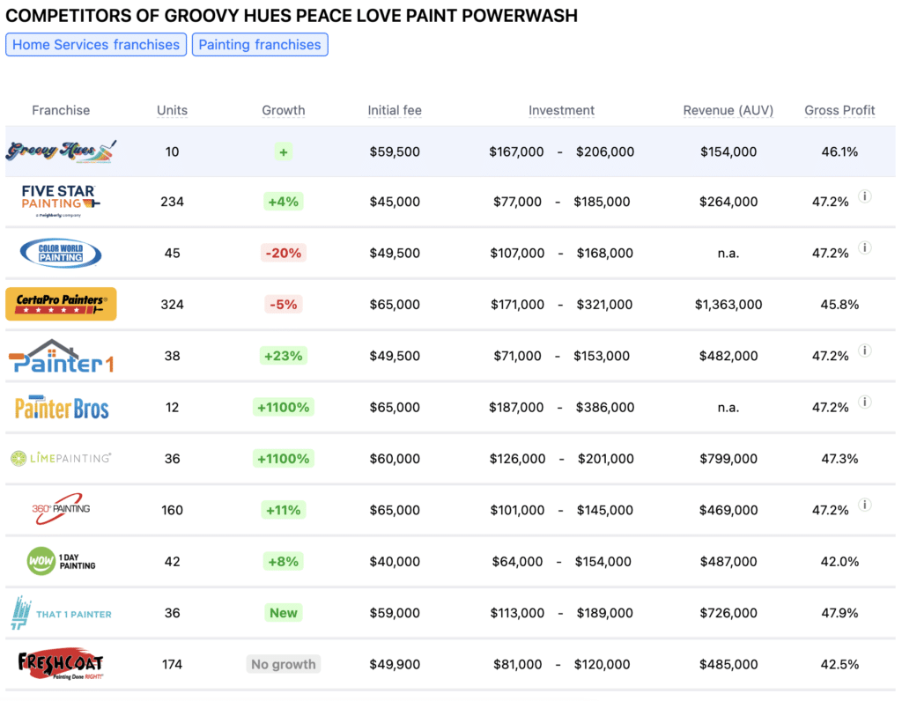Image resolution: width=902 pixels, height=701 pixels.
Task: Click the Revenue (AUV) column header
Action: 728,110
